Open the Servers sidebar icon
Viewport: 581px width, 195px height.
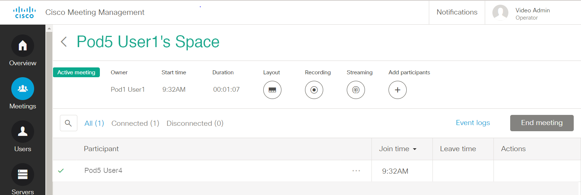[23, 175]
